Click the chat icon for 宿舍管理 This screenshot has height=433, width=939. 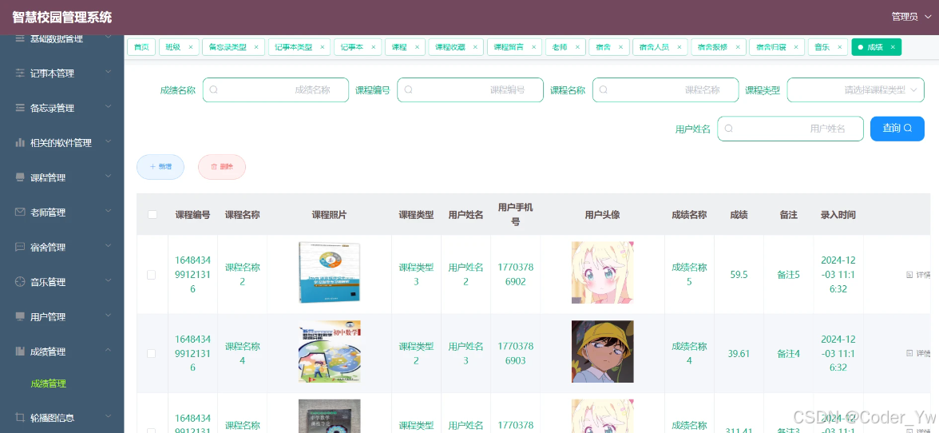(20, 248)
